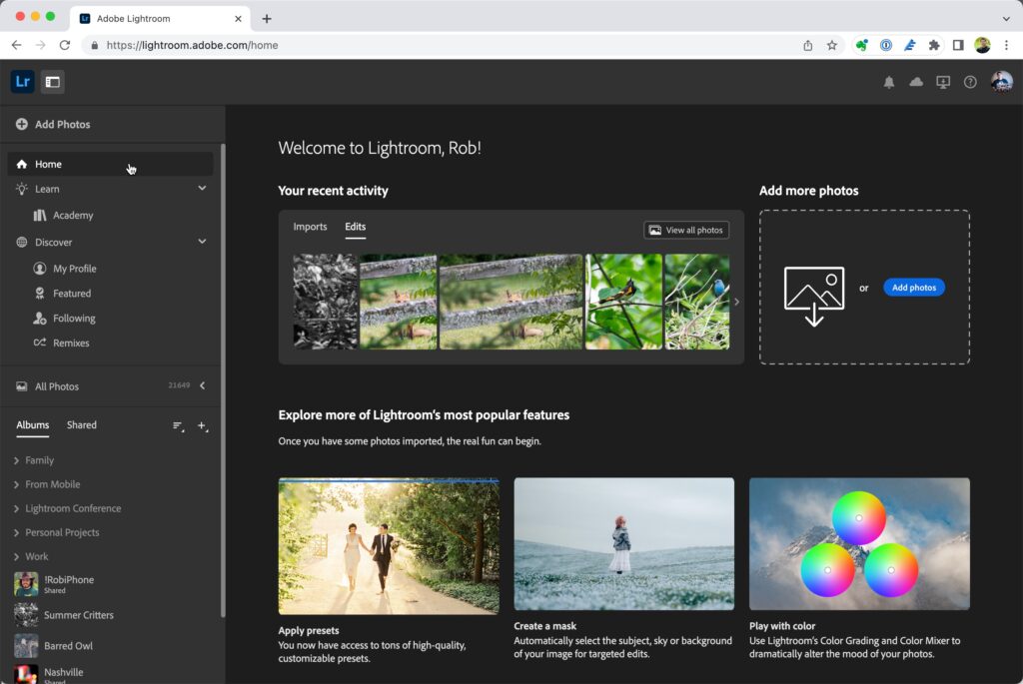Click the Add Photos plus icon
Viewport: 1023px width, 684px height.
[x=21, y=125]
